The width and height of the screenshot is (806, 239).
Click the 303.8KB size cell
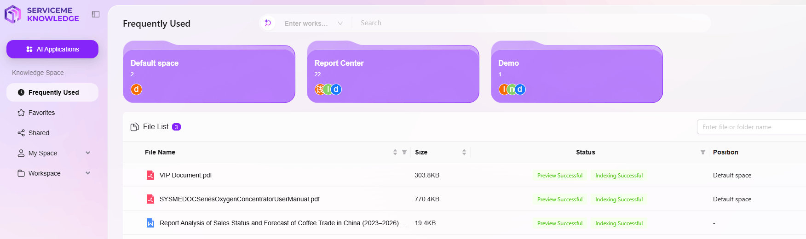click(x=427, y=175)
